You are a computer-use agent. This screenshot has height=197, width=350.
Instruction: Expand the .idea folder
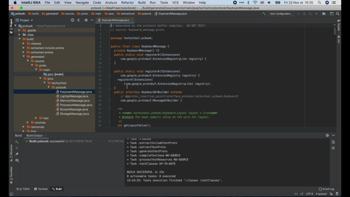pos(19,35)
